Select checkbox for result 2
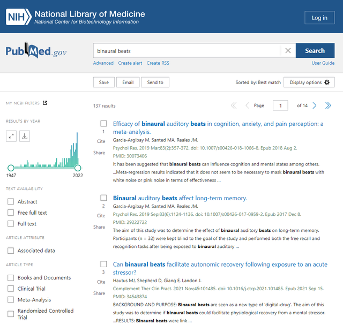The height and width of the screenshot is (325, 343). (103, 198)
